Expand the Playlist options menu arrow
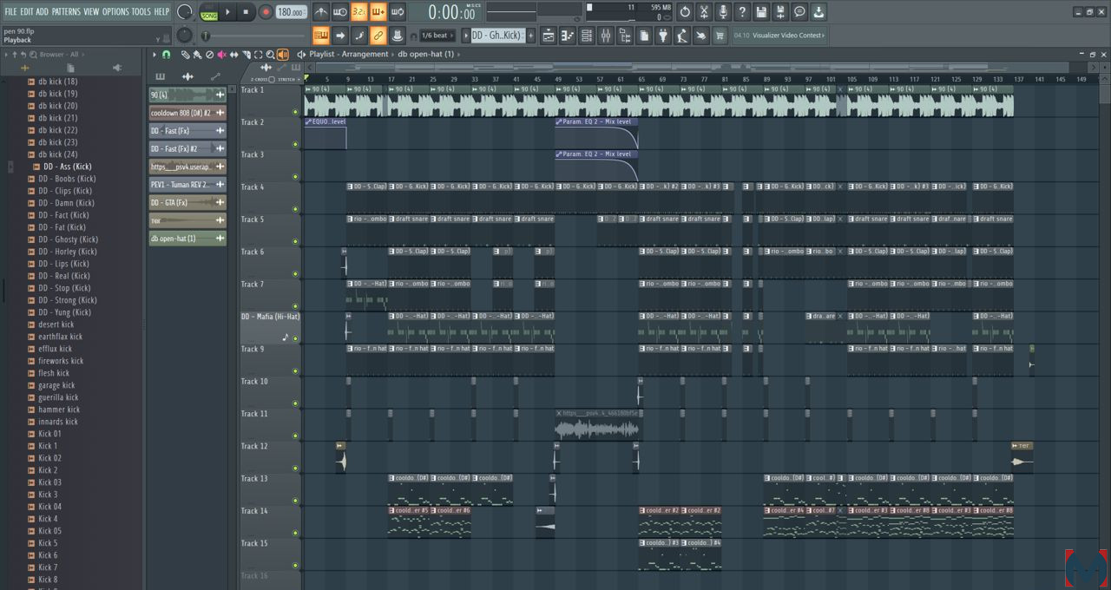 click(155, 55)
